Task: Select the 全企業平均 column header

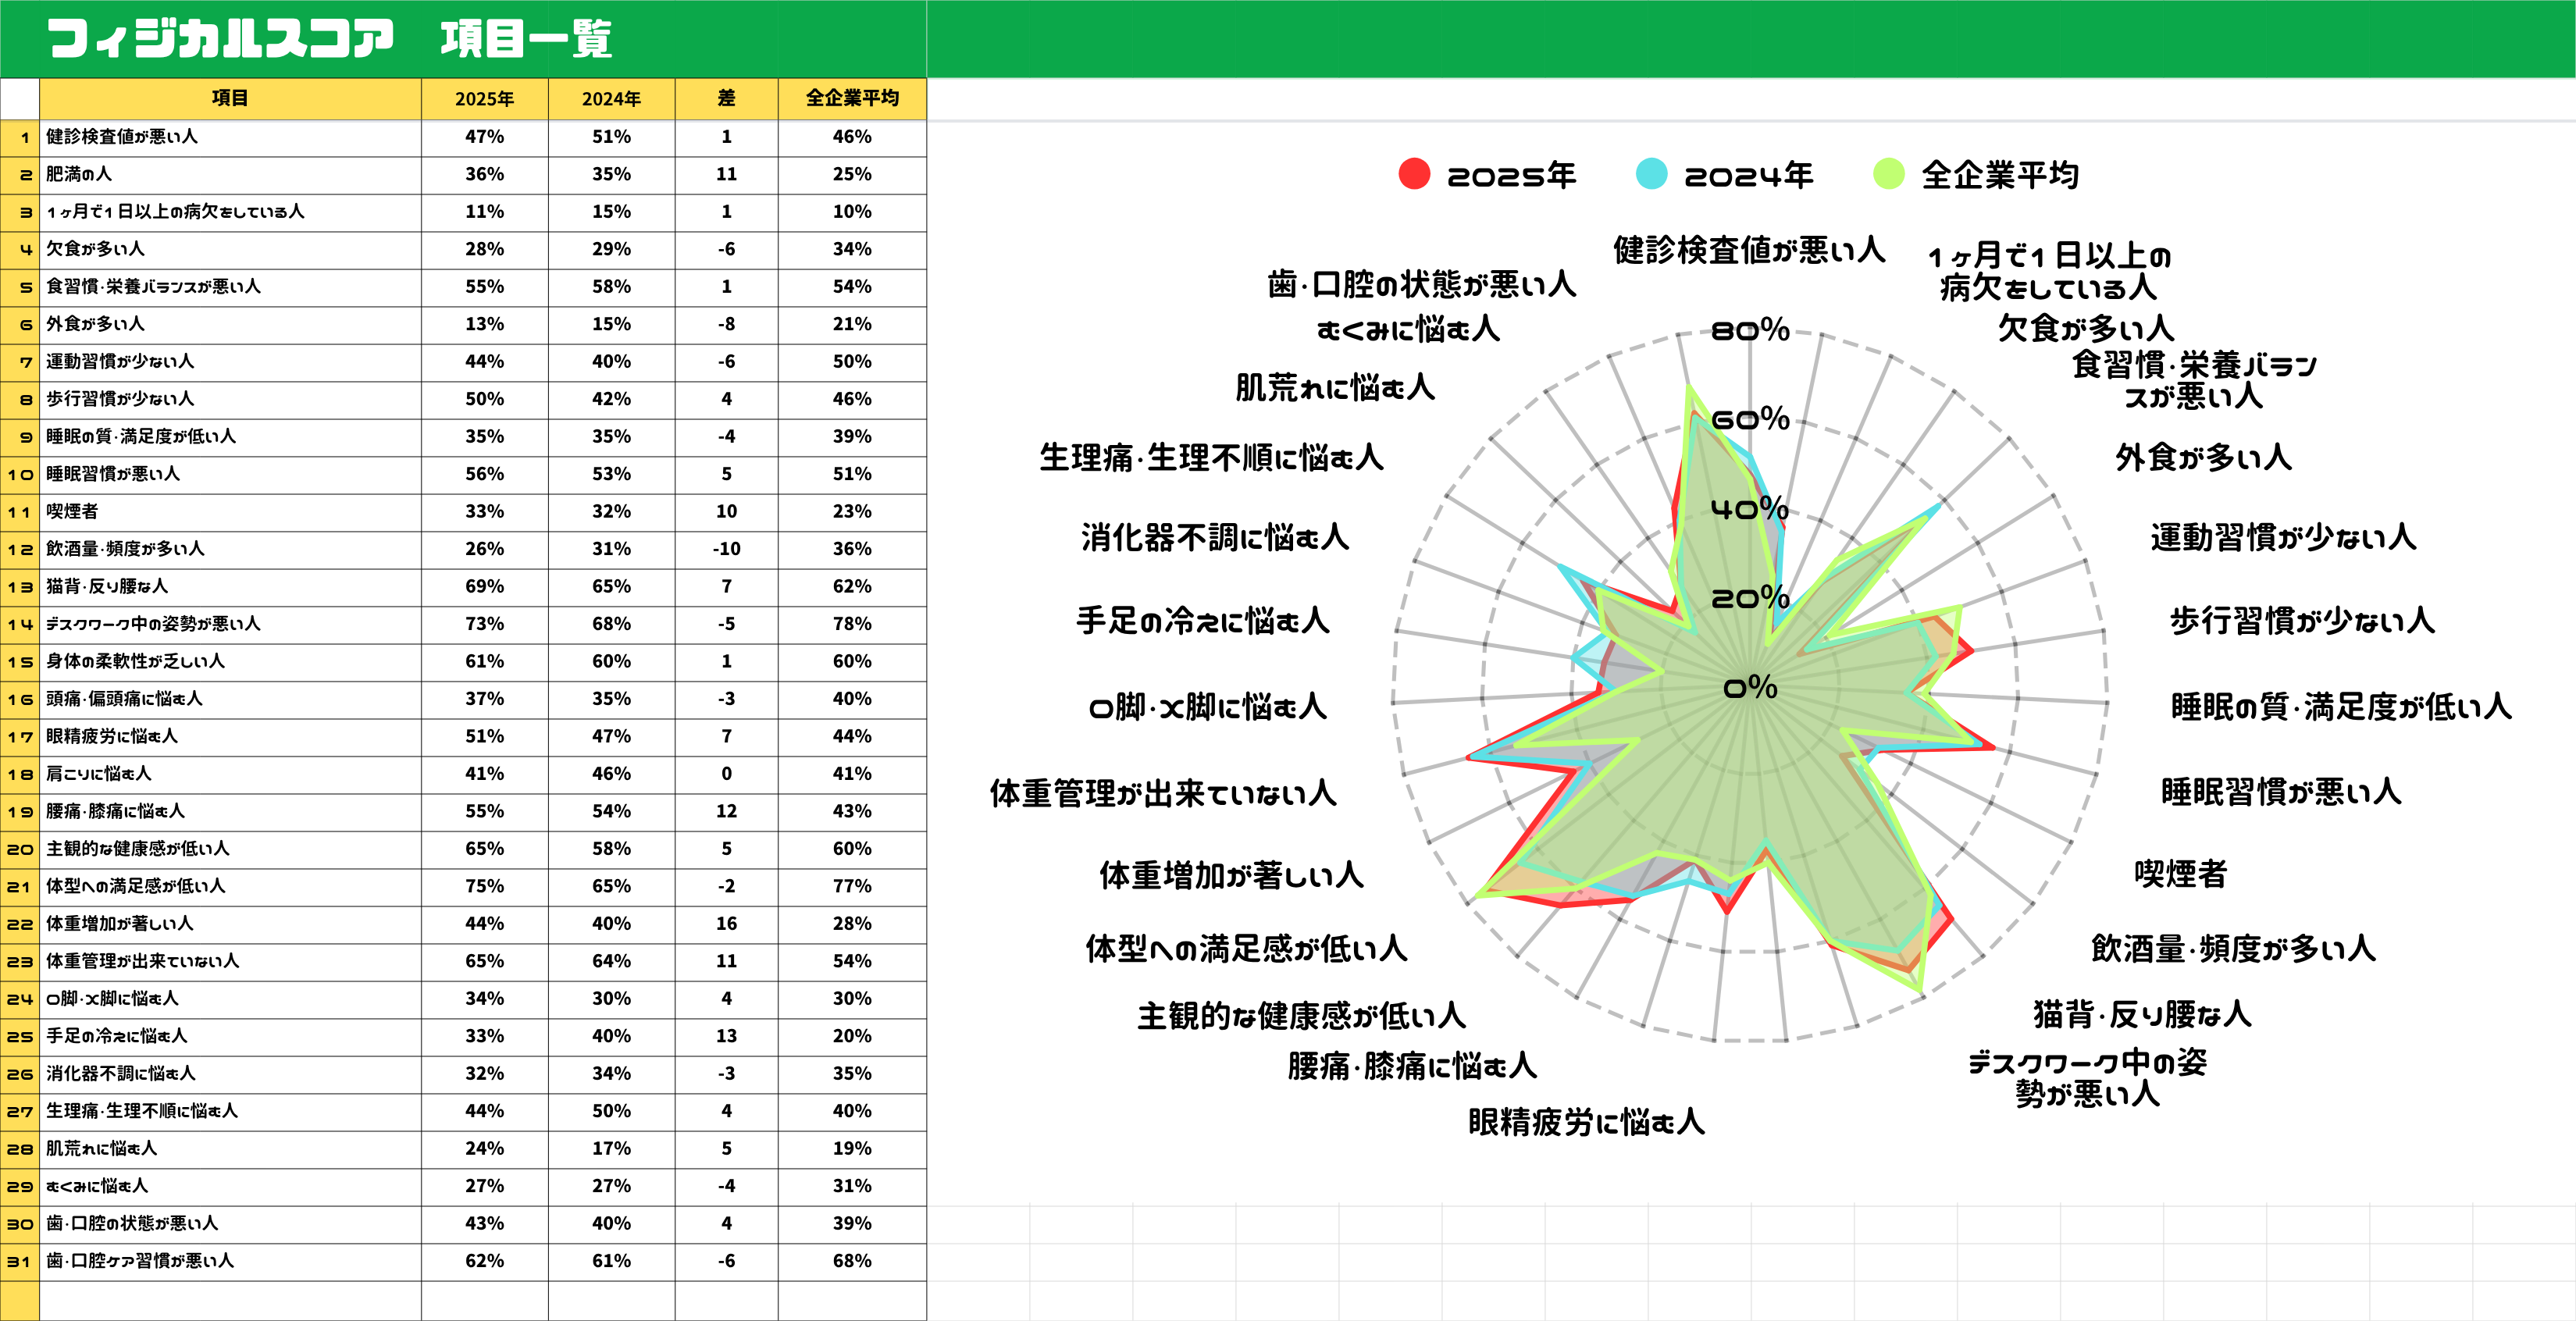Action: [852, 98]
